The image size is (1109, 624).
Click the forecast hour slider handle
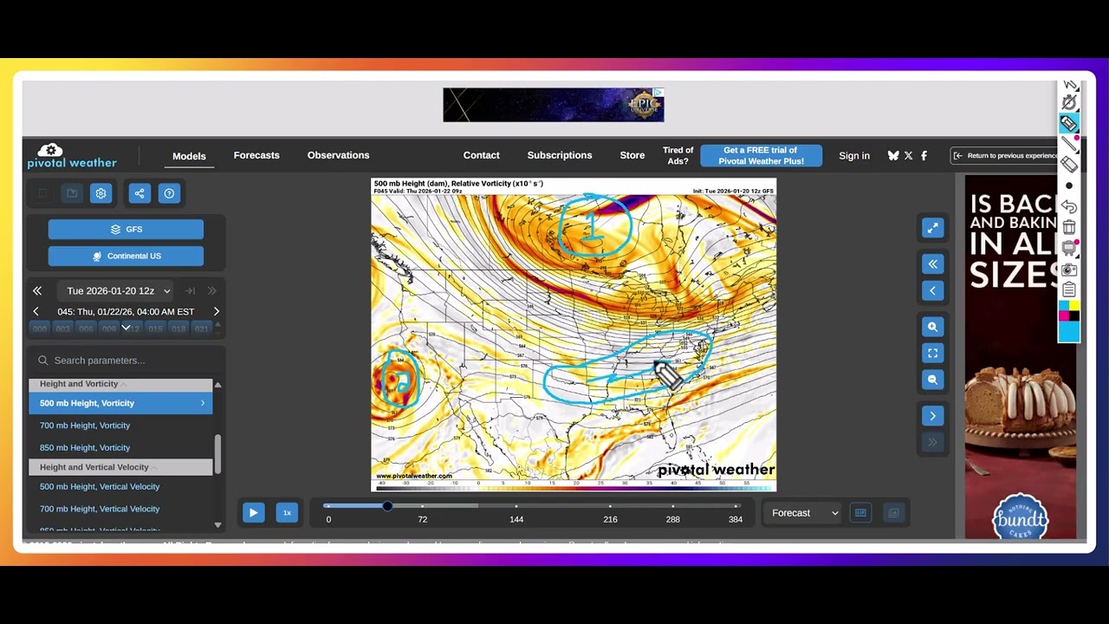[386, 506]
